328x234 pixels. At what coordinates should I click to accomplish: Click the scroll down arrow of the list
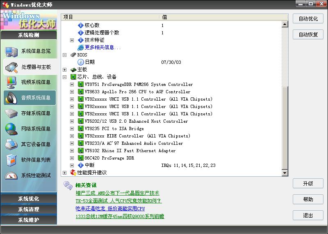[285, 173]
